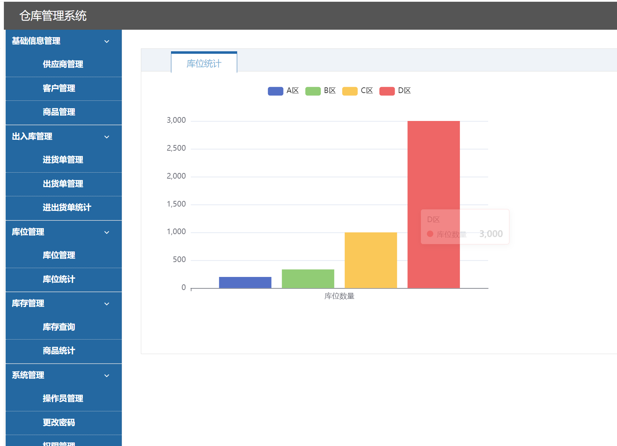This screenshot has width=617, height=446.
Task: Toggle the 库存管理 section chevron
Action: click(107, 304)
